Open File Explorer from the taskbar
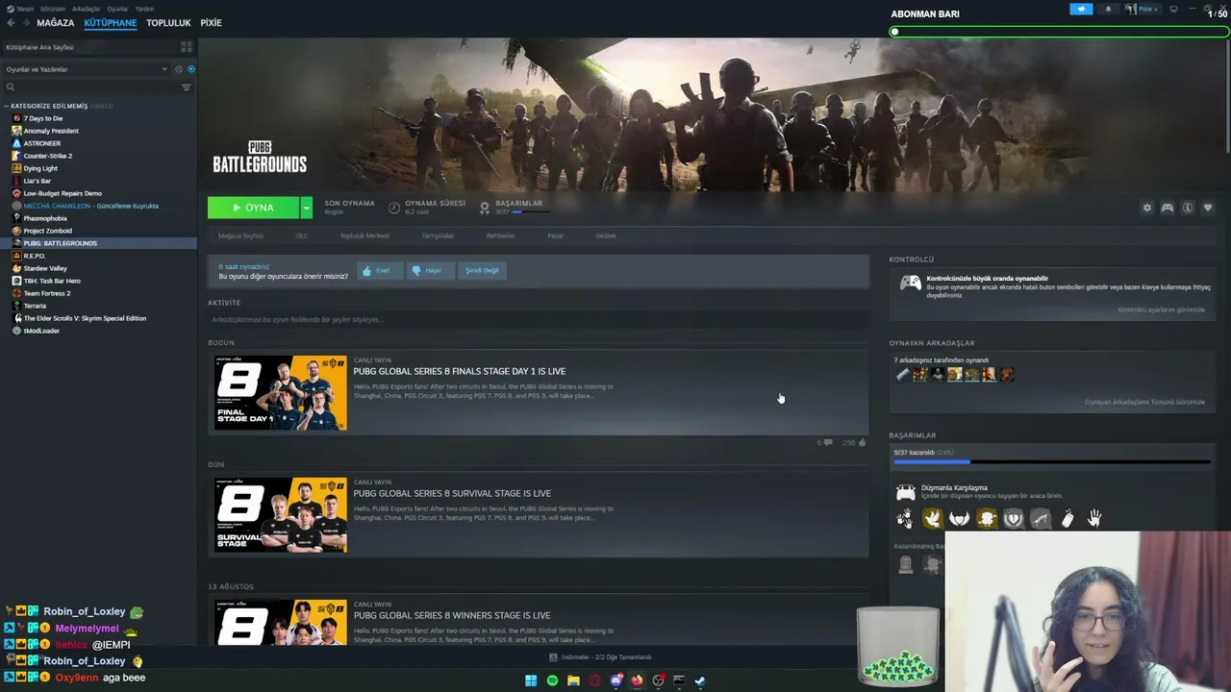The width and height of the screenshot is (1231, 692). (573, 680)
